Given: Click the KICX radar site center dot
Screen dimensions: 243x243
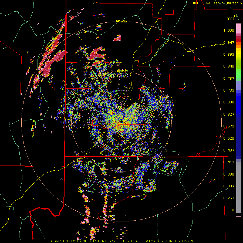Looking at the screenshot, I should (x=121, y=121).
